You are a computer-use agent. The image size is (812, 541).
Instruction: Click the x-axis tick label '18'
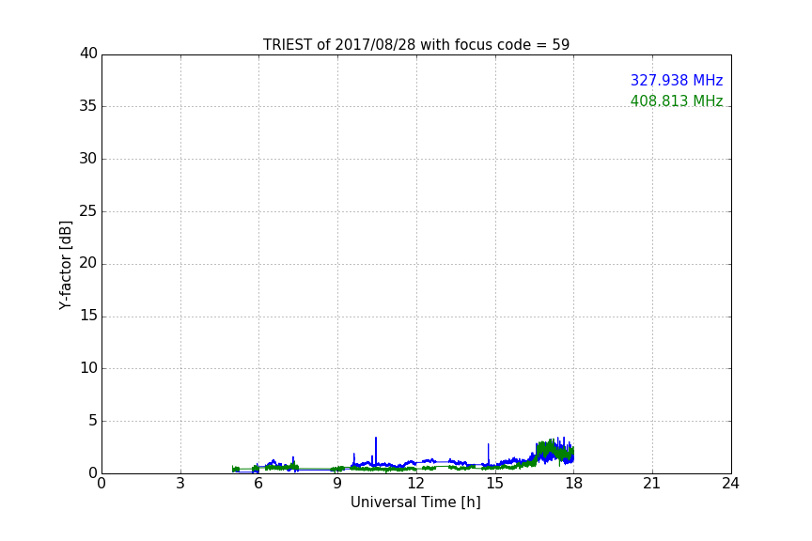pyautogui.click(x=574, y=484)
